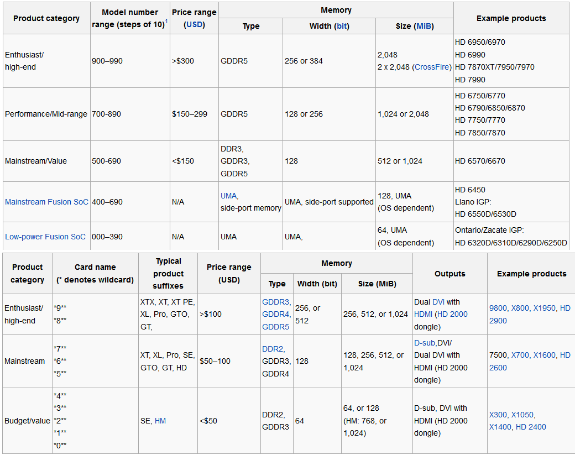Screen dimensions: 575x455
Task: Click the blue DDR2 link in Mainstream row
Action: click(273, 349)
